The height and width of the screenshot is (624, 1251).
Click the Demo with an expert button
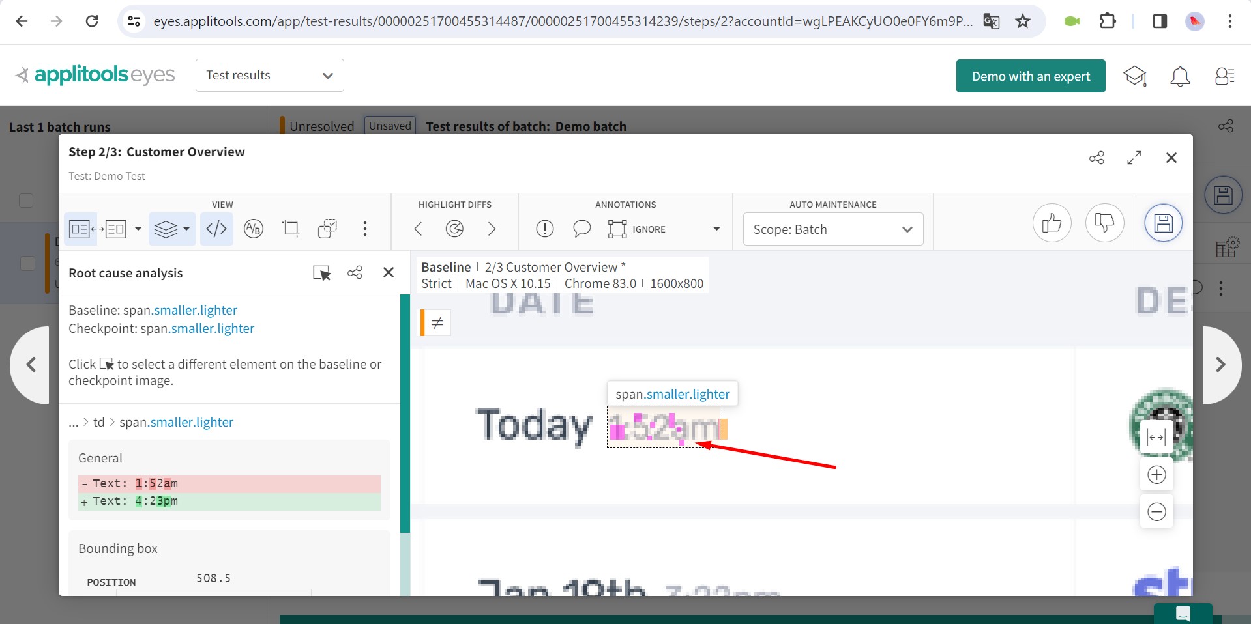coord(1031,76)
